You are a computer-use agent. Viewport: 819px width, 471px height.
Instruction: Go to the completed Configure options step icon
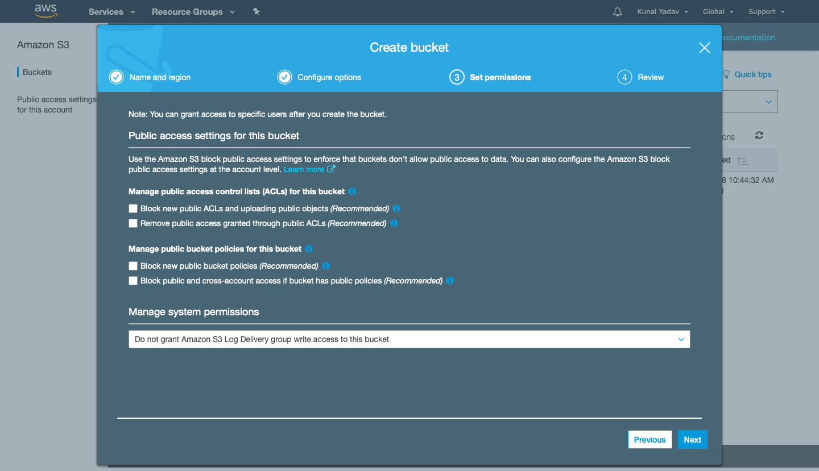[284, 77]
